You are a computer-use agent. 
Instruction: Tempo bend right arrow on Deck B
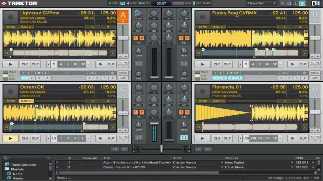300,27
